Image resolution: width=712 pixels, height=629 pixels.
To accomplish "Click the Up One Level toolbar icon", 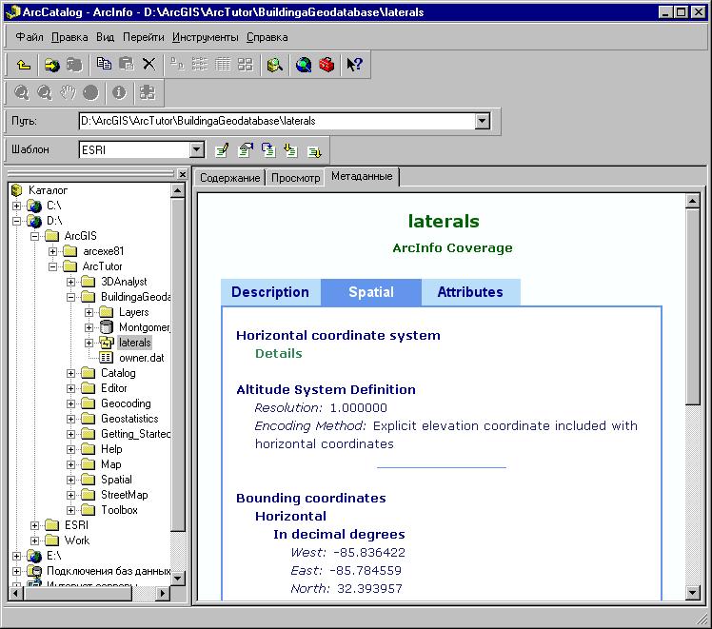I will [x=23, y=65].
